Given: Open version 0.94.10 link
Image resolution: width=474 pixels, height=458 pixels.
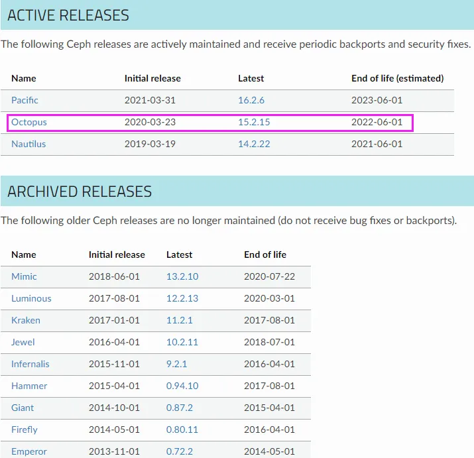Looking at the screenshot, I should [182, 386].
